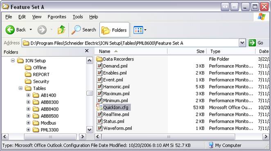Click the Data Recorders folder icon
The image size is (271, 151).
99,59
